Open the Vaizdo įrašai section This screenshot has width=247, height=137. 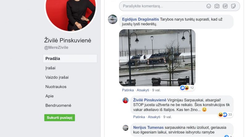57,77
